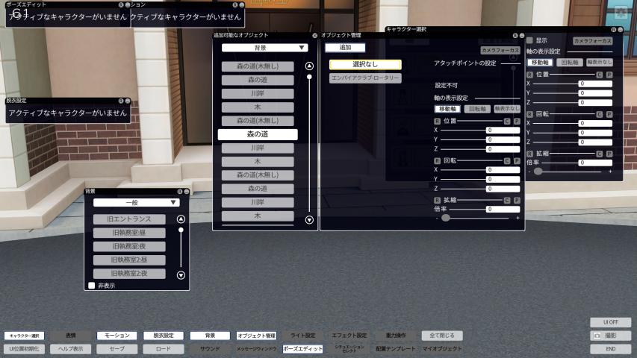Select 旧エントランス from background list

click(x=129, y=219)
